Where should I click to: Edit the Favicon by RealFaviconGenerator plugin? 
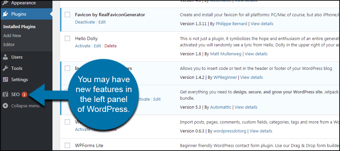tap(102, 22)
